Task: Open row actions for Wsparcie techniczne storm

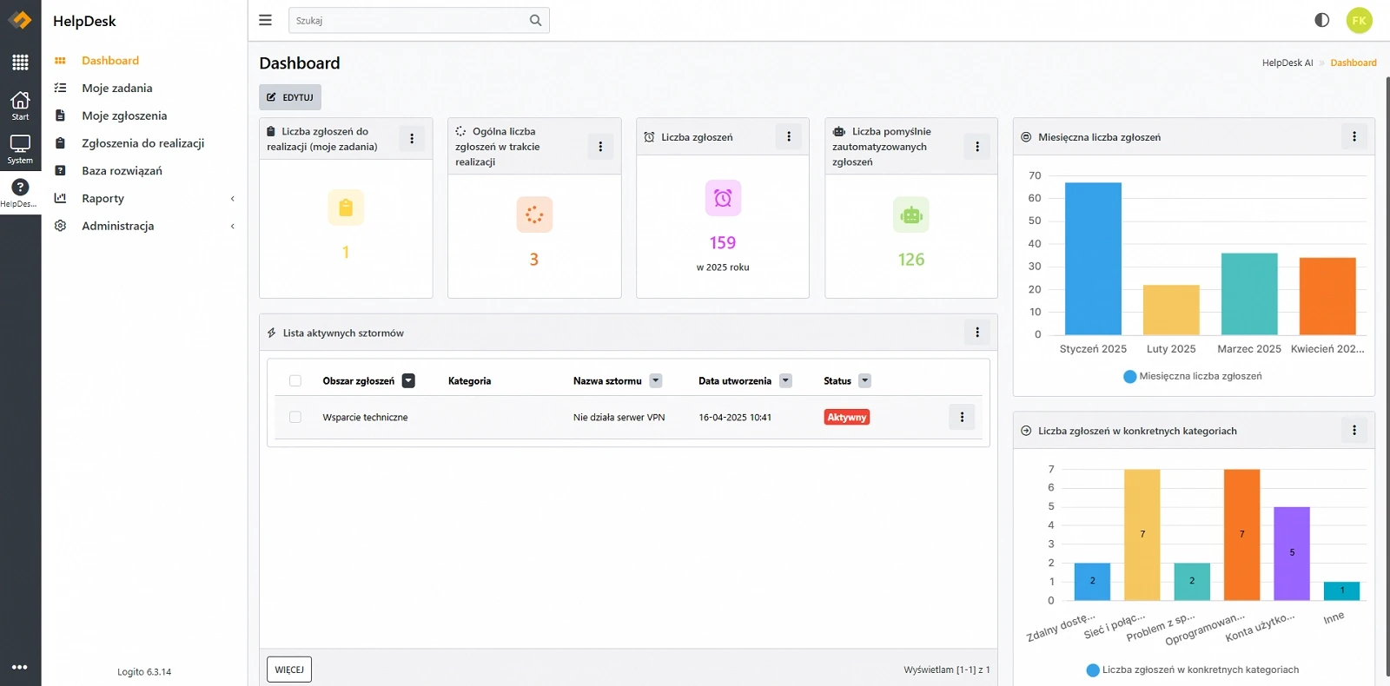Action: tap(962, 417)
